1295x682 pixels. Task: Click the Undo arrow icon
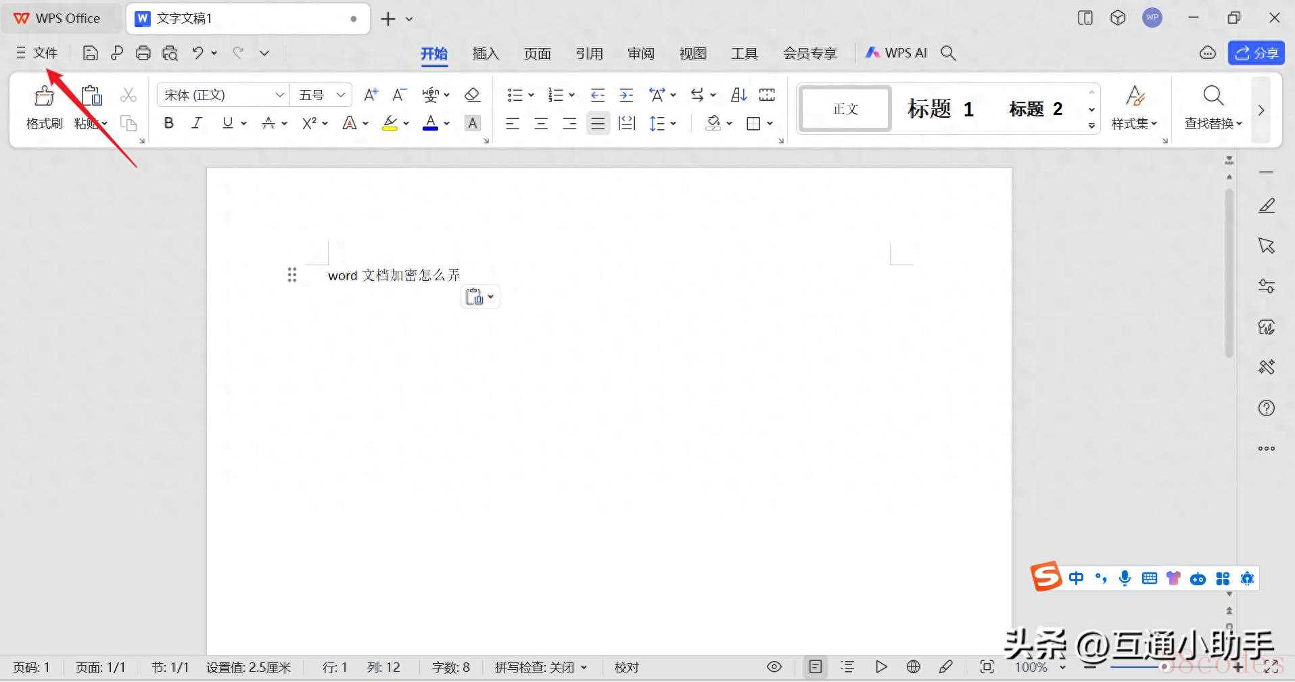pos(197,53)
